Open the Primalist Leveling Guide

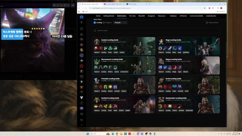pos(124,85)
